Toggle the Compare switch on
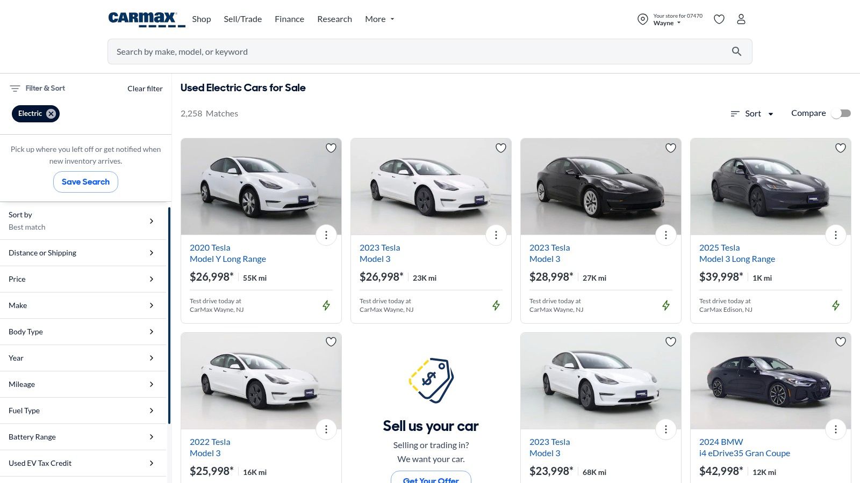 pos(841,113)
